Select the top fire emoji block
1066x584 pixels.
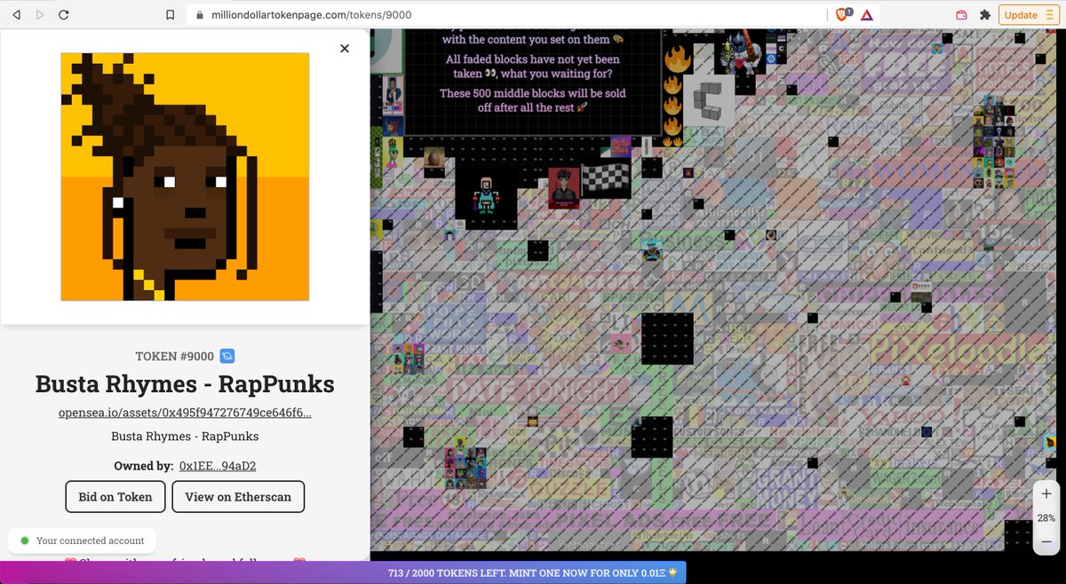point(678,59)
